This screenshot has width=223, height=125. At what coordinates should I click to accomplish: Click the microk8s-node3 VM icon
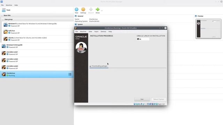(x=4, y=67)
